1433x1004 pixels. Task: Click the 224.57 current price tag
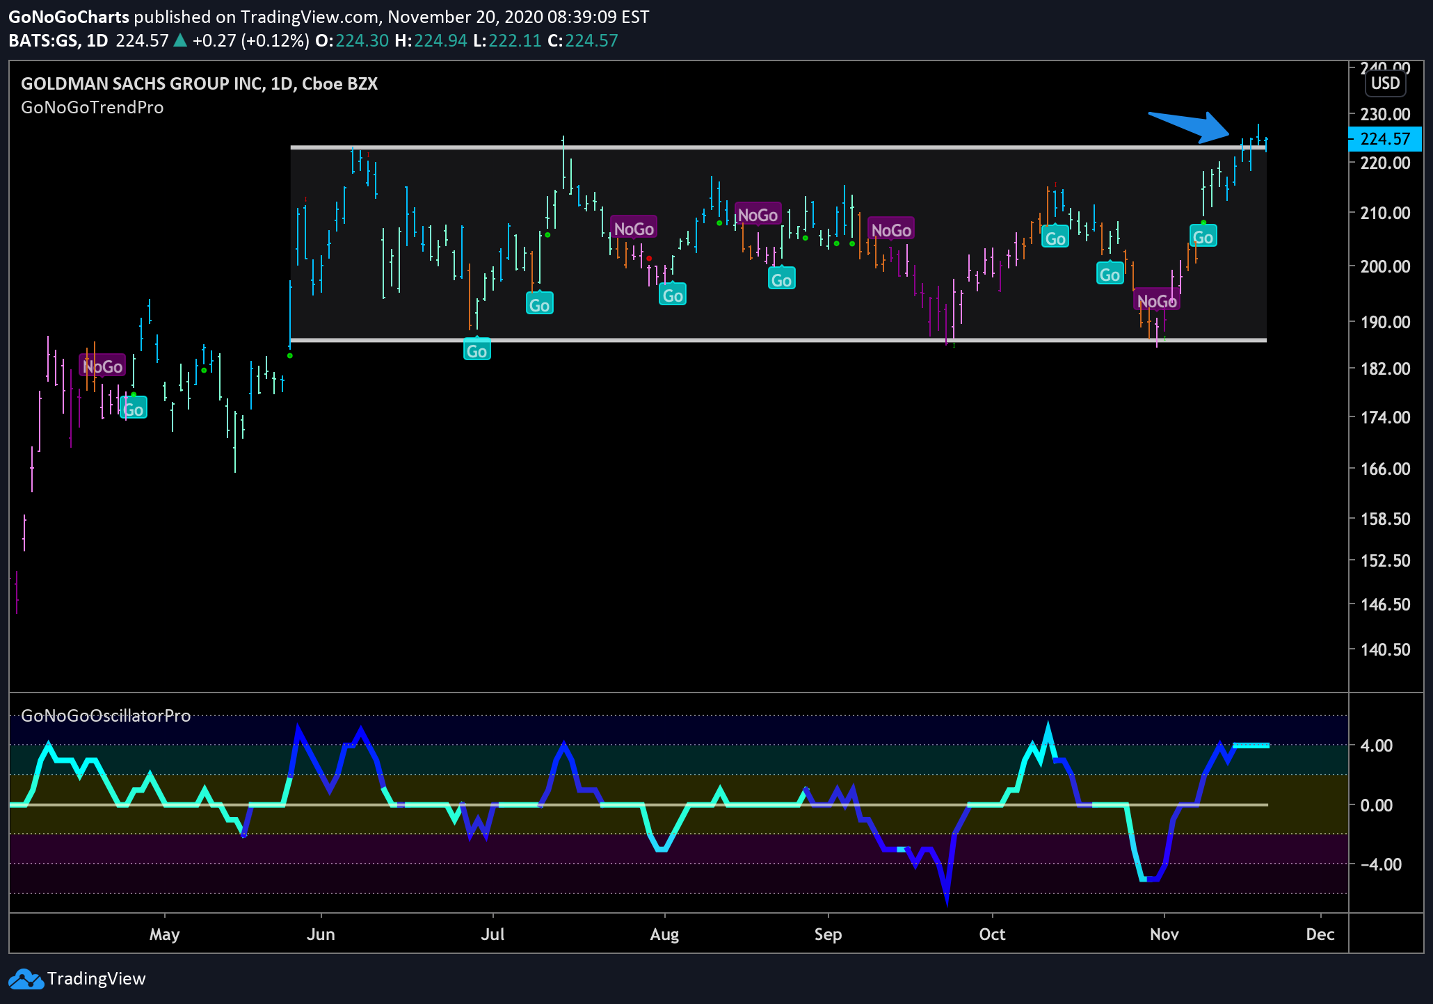click(1384, 139)
